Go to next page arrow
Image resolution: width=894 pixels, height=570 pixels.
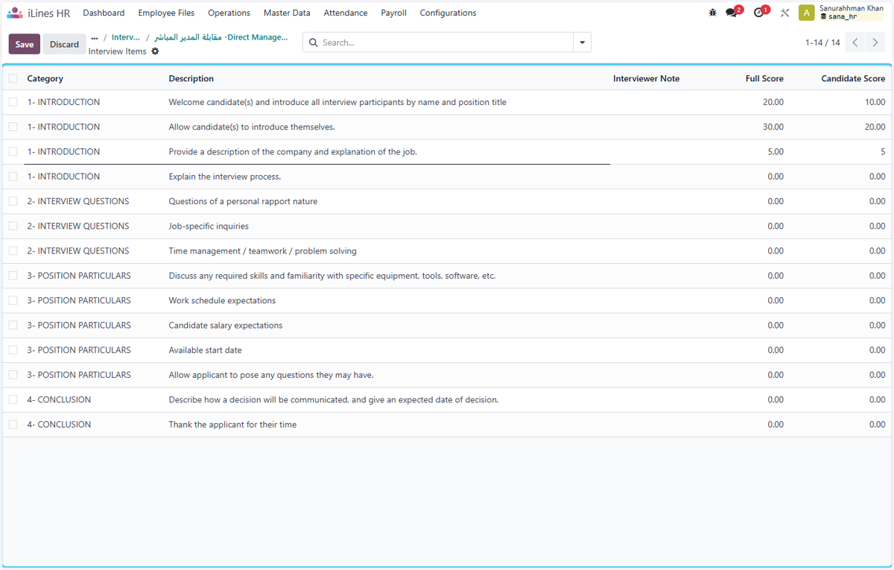point(875,42)
